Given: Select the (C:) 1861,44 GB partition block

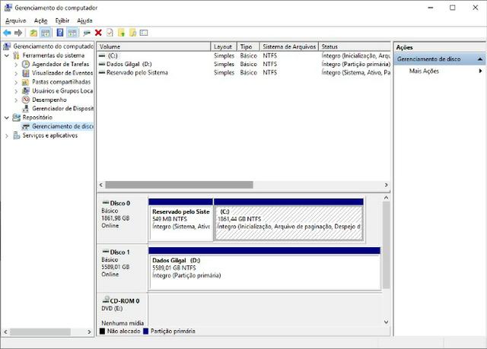Looking at the screenshot, I should pos(288,220).
